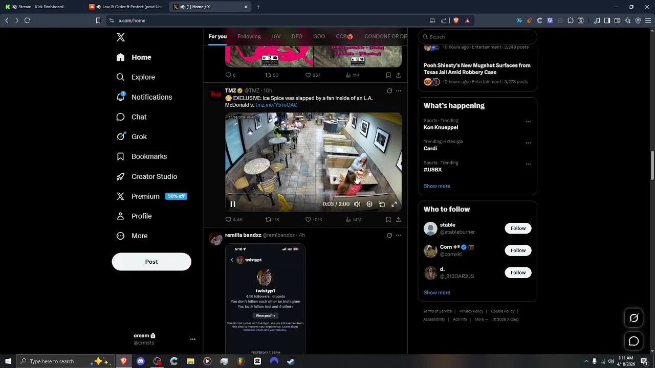655x368 pixels.
Task: Open Brave Shields lion icon
Action: pos(456,20)
